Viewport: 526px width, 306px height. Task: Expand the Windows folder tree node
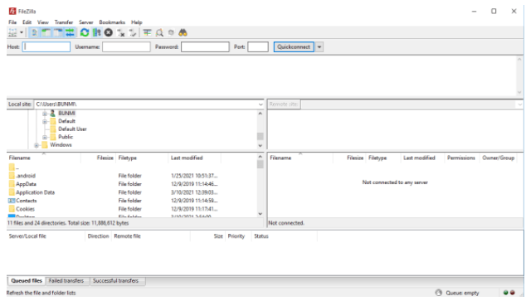tap(37, 145)
